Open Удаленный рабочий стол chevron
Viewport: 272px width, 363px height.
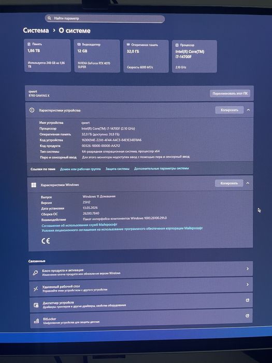(248, 284)
